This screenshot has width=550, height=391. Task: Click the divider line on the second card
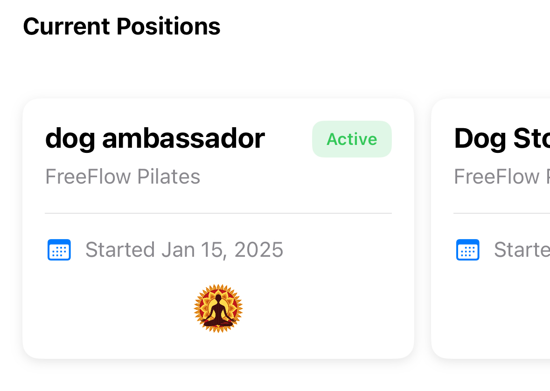[x=501, y=213]
